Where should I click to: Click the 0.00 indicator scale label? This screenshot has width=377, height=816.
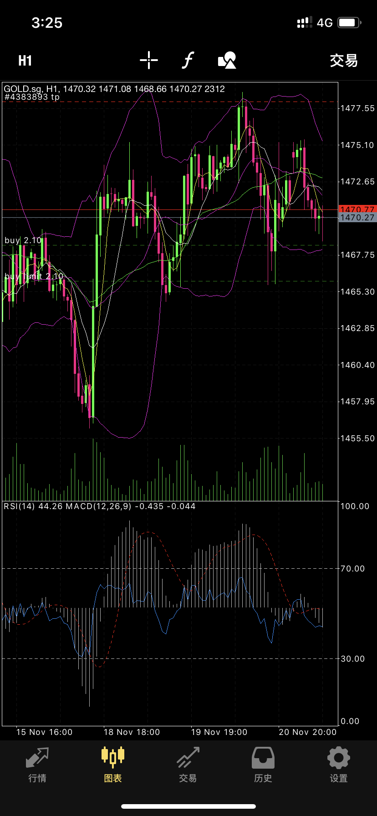(350, 721)
